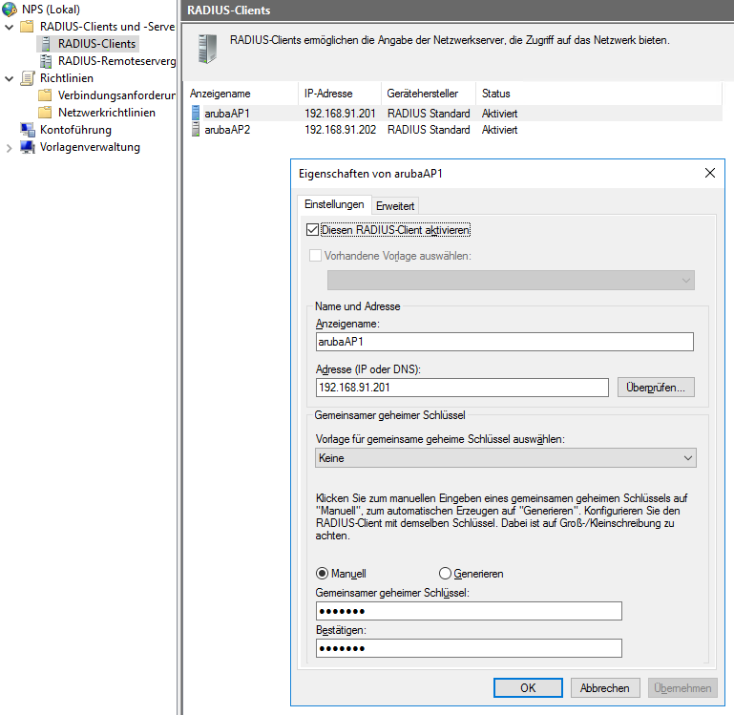Select the arubaAP2 client row icon
The image size is (734, 715).
[x=196, y=130]
